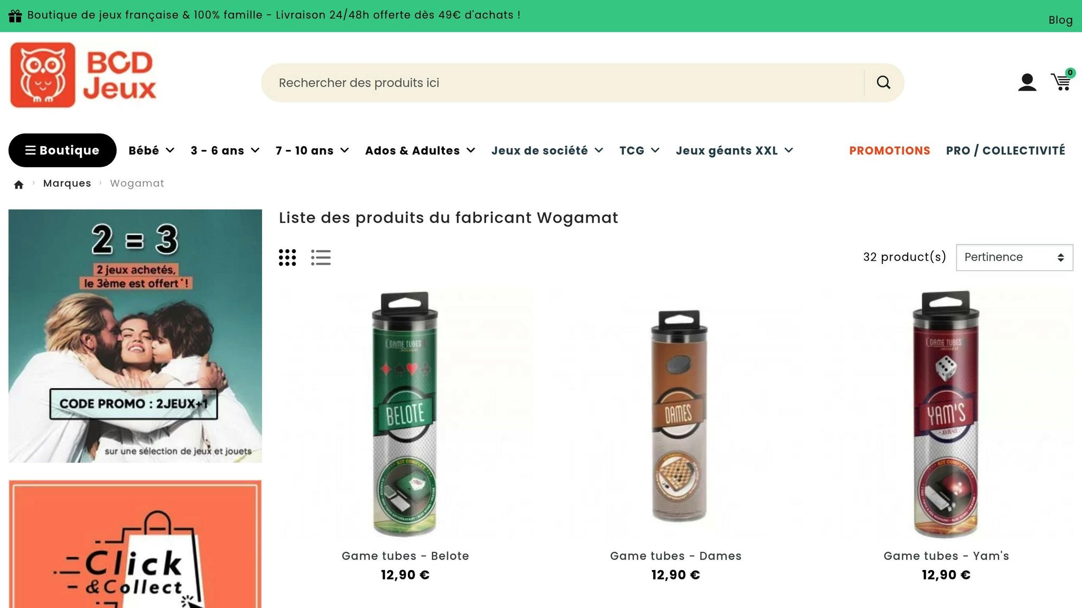This screenshot has width=1082, height=608.
Task: Open the shopping cart icon
Action: pyautogui.click(x=1062, y=81)
